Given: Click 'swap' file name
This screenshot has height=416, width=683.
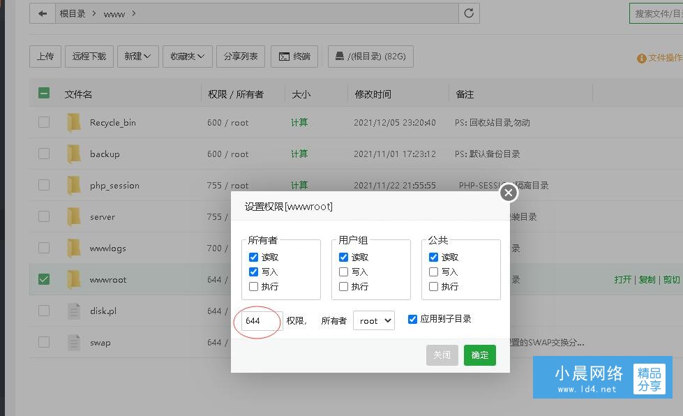Looking at the screenshot, I should [x=100, y=343].
